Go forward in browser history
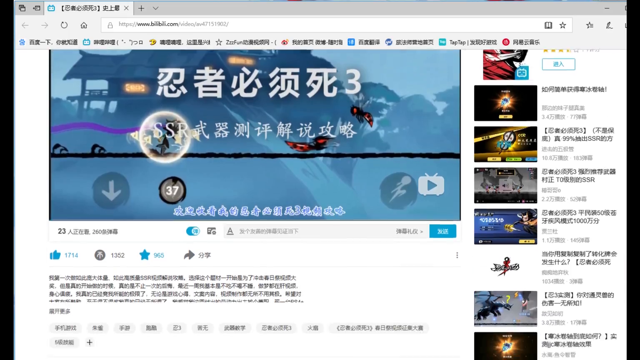Image resolution: width=640 pixels, height=360 pixels. coord(45,25)
